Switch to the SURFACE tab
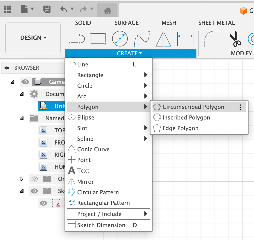Image resolution: width=254 pixels, height=240 pixels. (126, 23)
